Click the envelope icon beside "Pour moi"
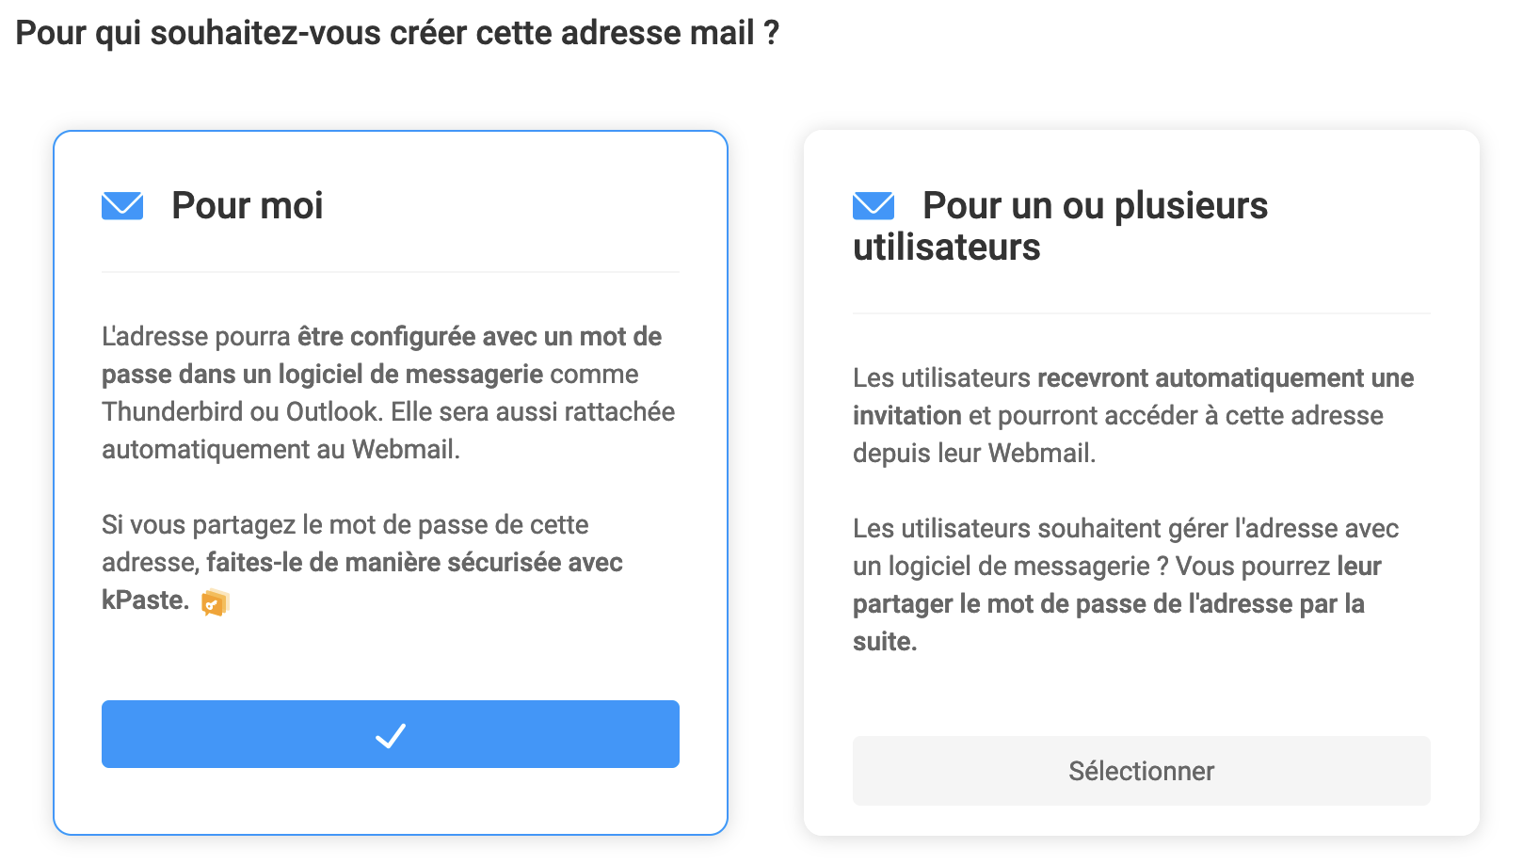The width and height of the screenshot is (1523, 864). pyautogui.click(x=122, y=206)
